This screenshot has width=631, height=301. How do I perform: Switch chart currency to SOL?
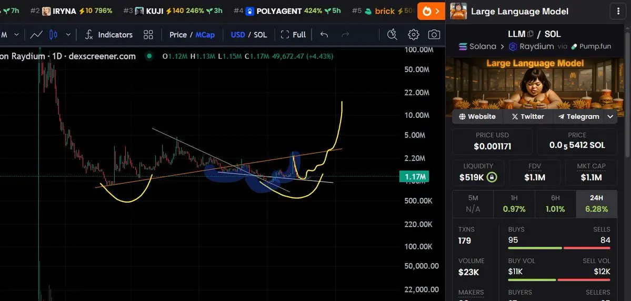coord(261,35)
